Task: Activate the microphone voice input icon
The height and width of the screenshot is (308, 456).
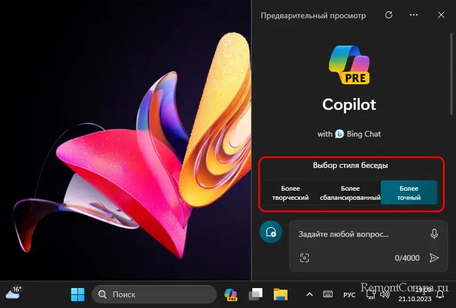Action: (x=434, y=234)
